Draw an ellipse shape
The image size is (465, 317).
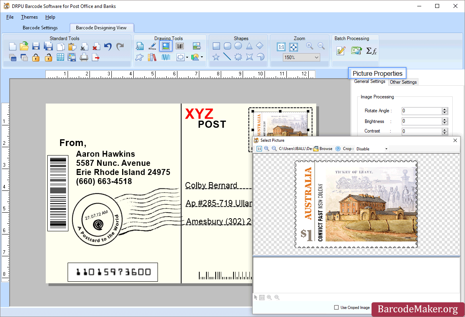point(238,46)
